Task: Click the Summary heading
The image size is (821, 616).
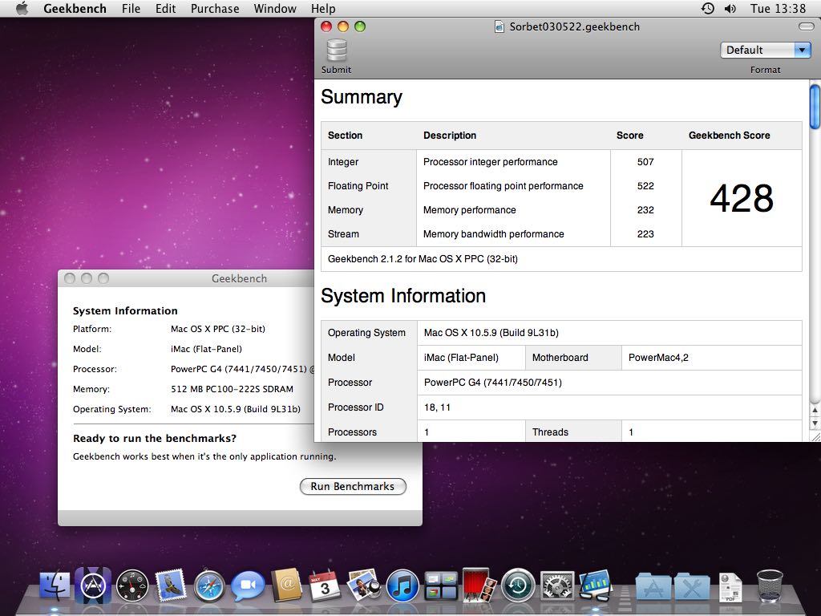Action: [x=362, y=97]
